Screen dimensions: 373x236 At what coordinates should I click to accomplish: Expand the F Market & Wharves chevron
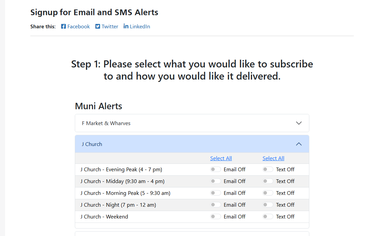pos(299,123)
